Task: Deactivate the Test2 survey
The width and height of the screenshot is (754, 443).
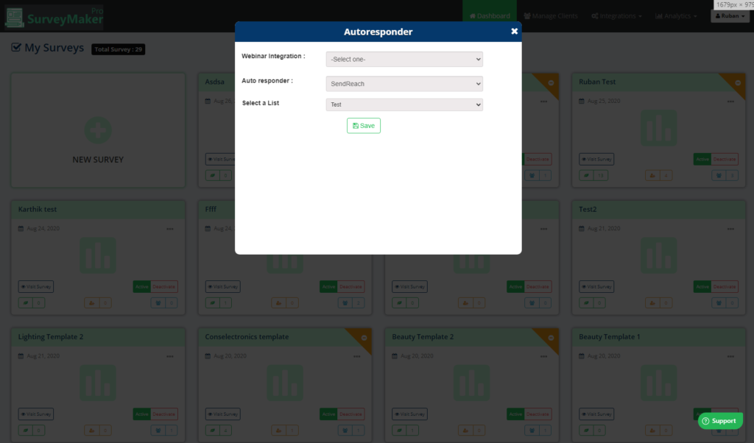Action: [x=725, y=287]
